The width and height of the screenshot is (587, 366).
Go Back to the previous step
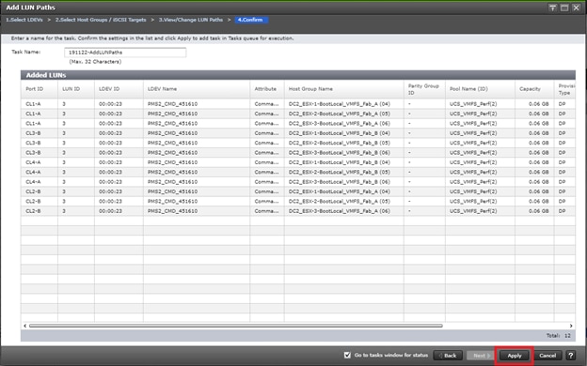click(x=448, y=355)
